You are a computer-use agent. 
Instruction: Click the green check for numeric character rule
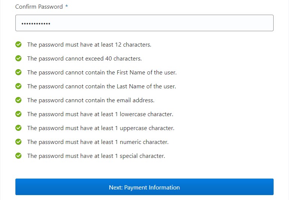18,142
